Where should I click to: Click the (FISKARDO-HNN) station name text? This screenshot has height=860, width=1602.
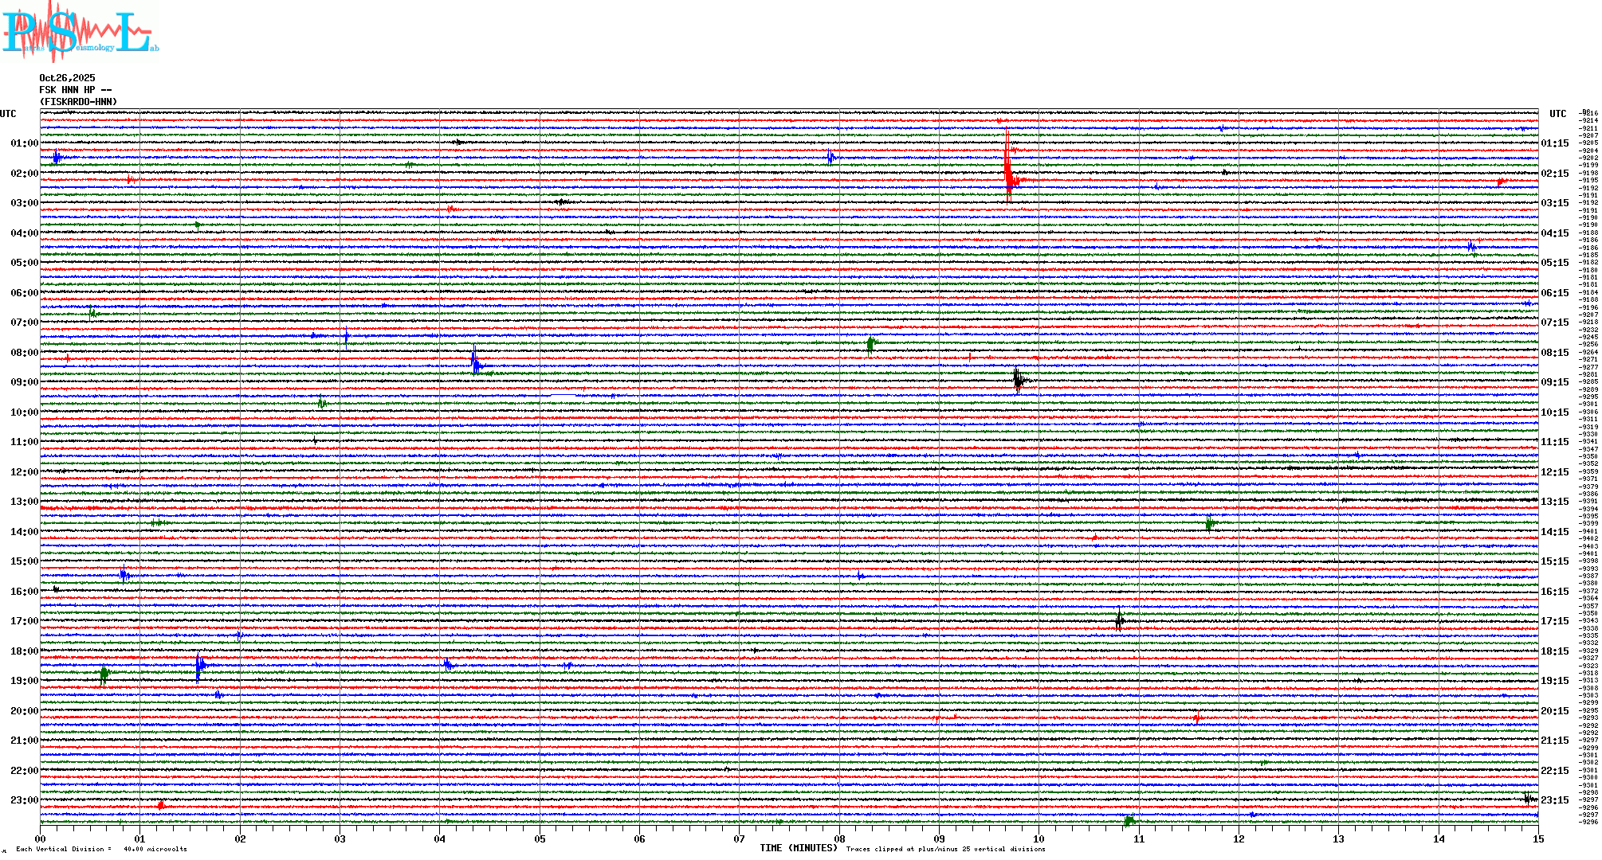[x=78, y=102]
